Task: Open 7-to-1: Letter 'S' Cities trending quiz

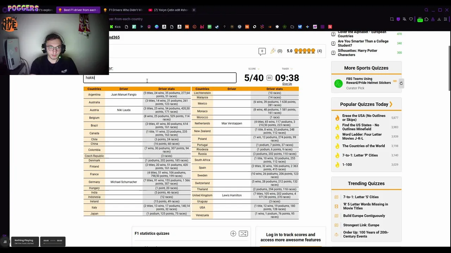Action: tap(361, 197)
